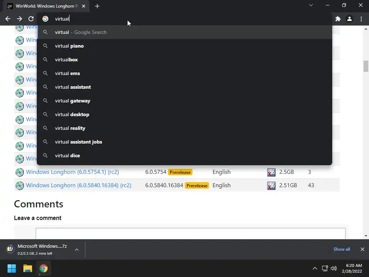Viewport: 369px width, 277px height.
Task: Click the x86 architecture icon beside 2.5GB
Action: tap(271, 172)
